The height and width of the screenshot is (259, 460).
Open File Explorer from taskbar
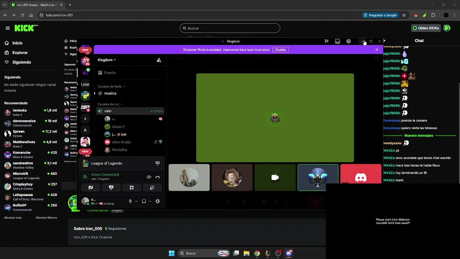[x=247, y=253]
